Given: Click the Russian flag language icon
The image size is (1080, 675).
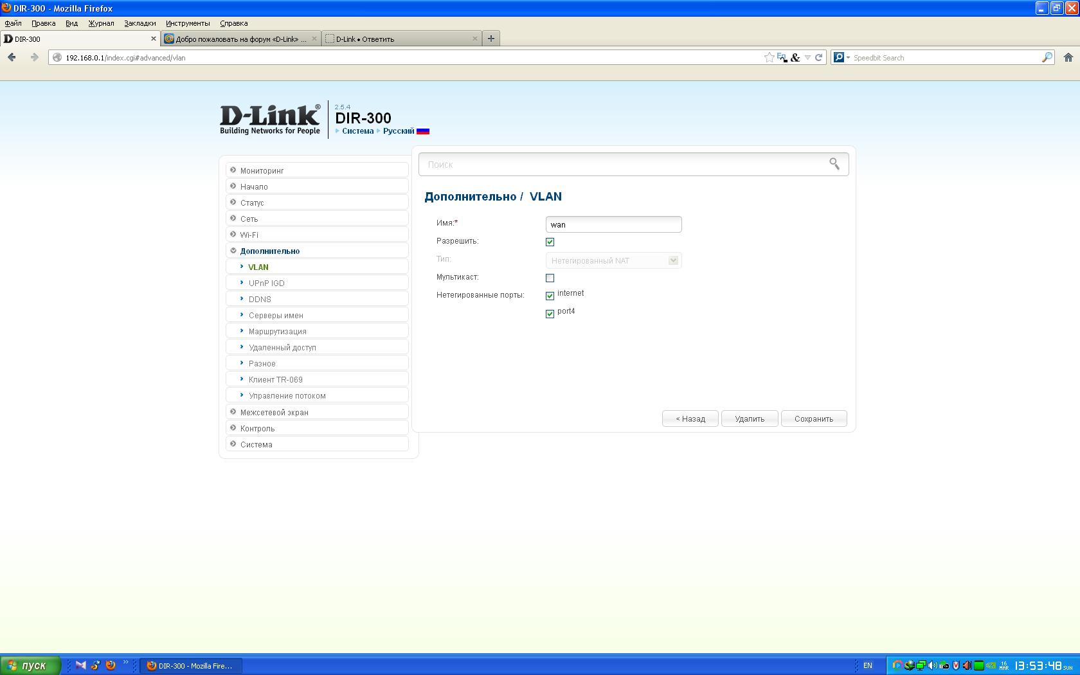Looking at the screenshot, I should pyautogui.click(x=423, y=131).
